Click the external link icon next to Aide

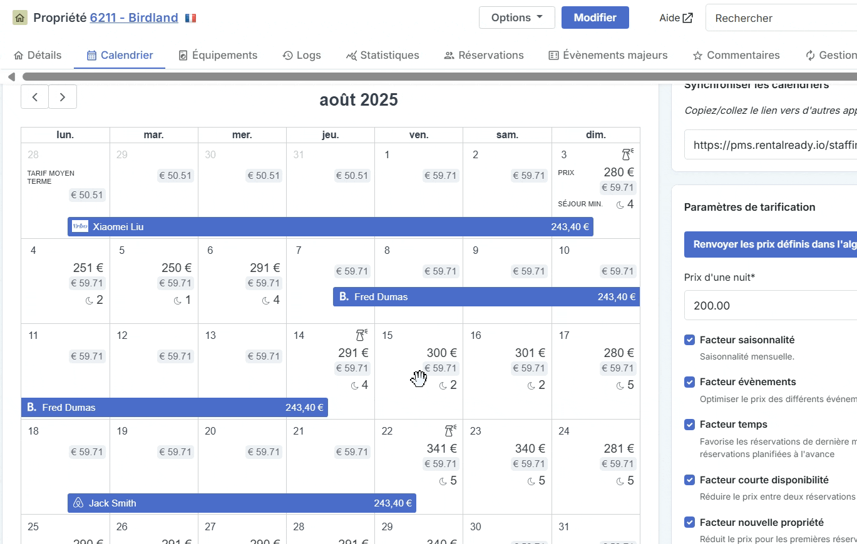pos(687,18)
